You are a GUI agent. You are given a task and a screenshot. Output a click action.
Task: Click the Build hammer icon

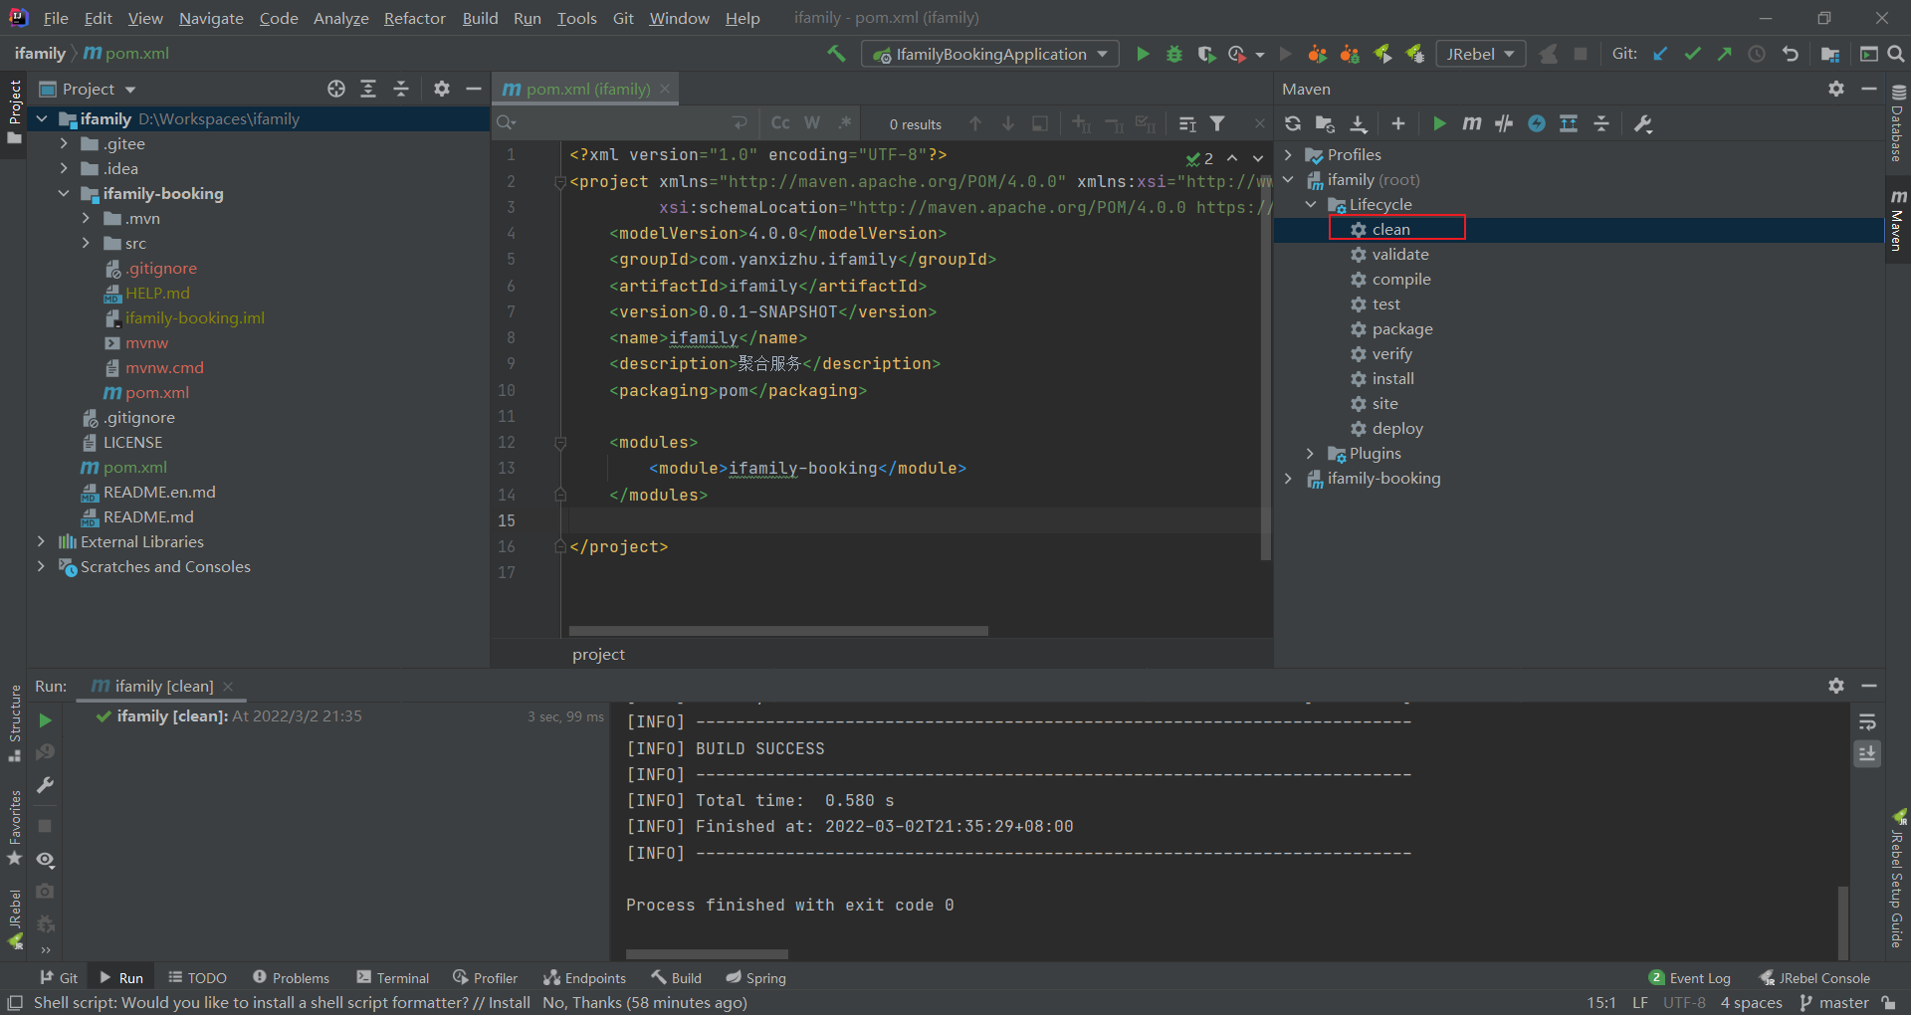836,54
